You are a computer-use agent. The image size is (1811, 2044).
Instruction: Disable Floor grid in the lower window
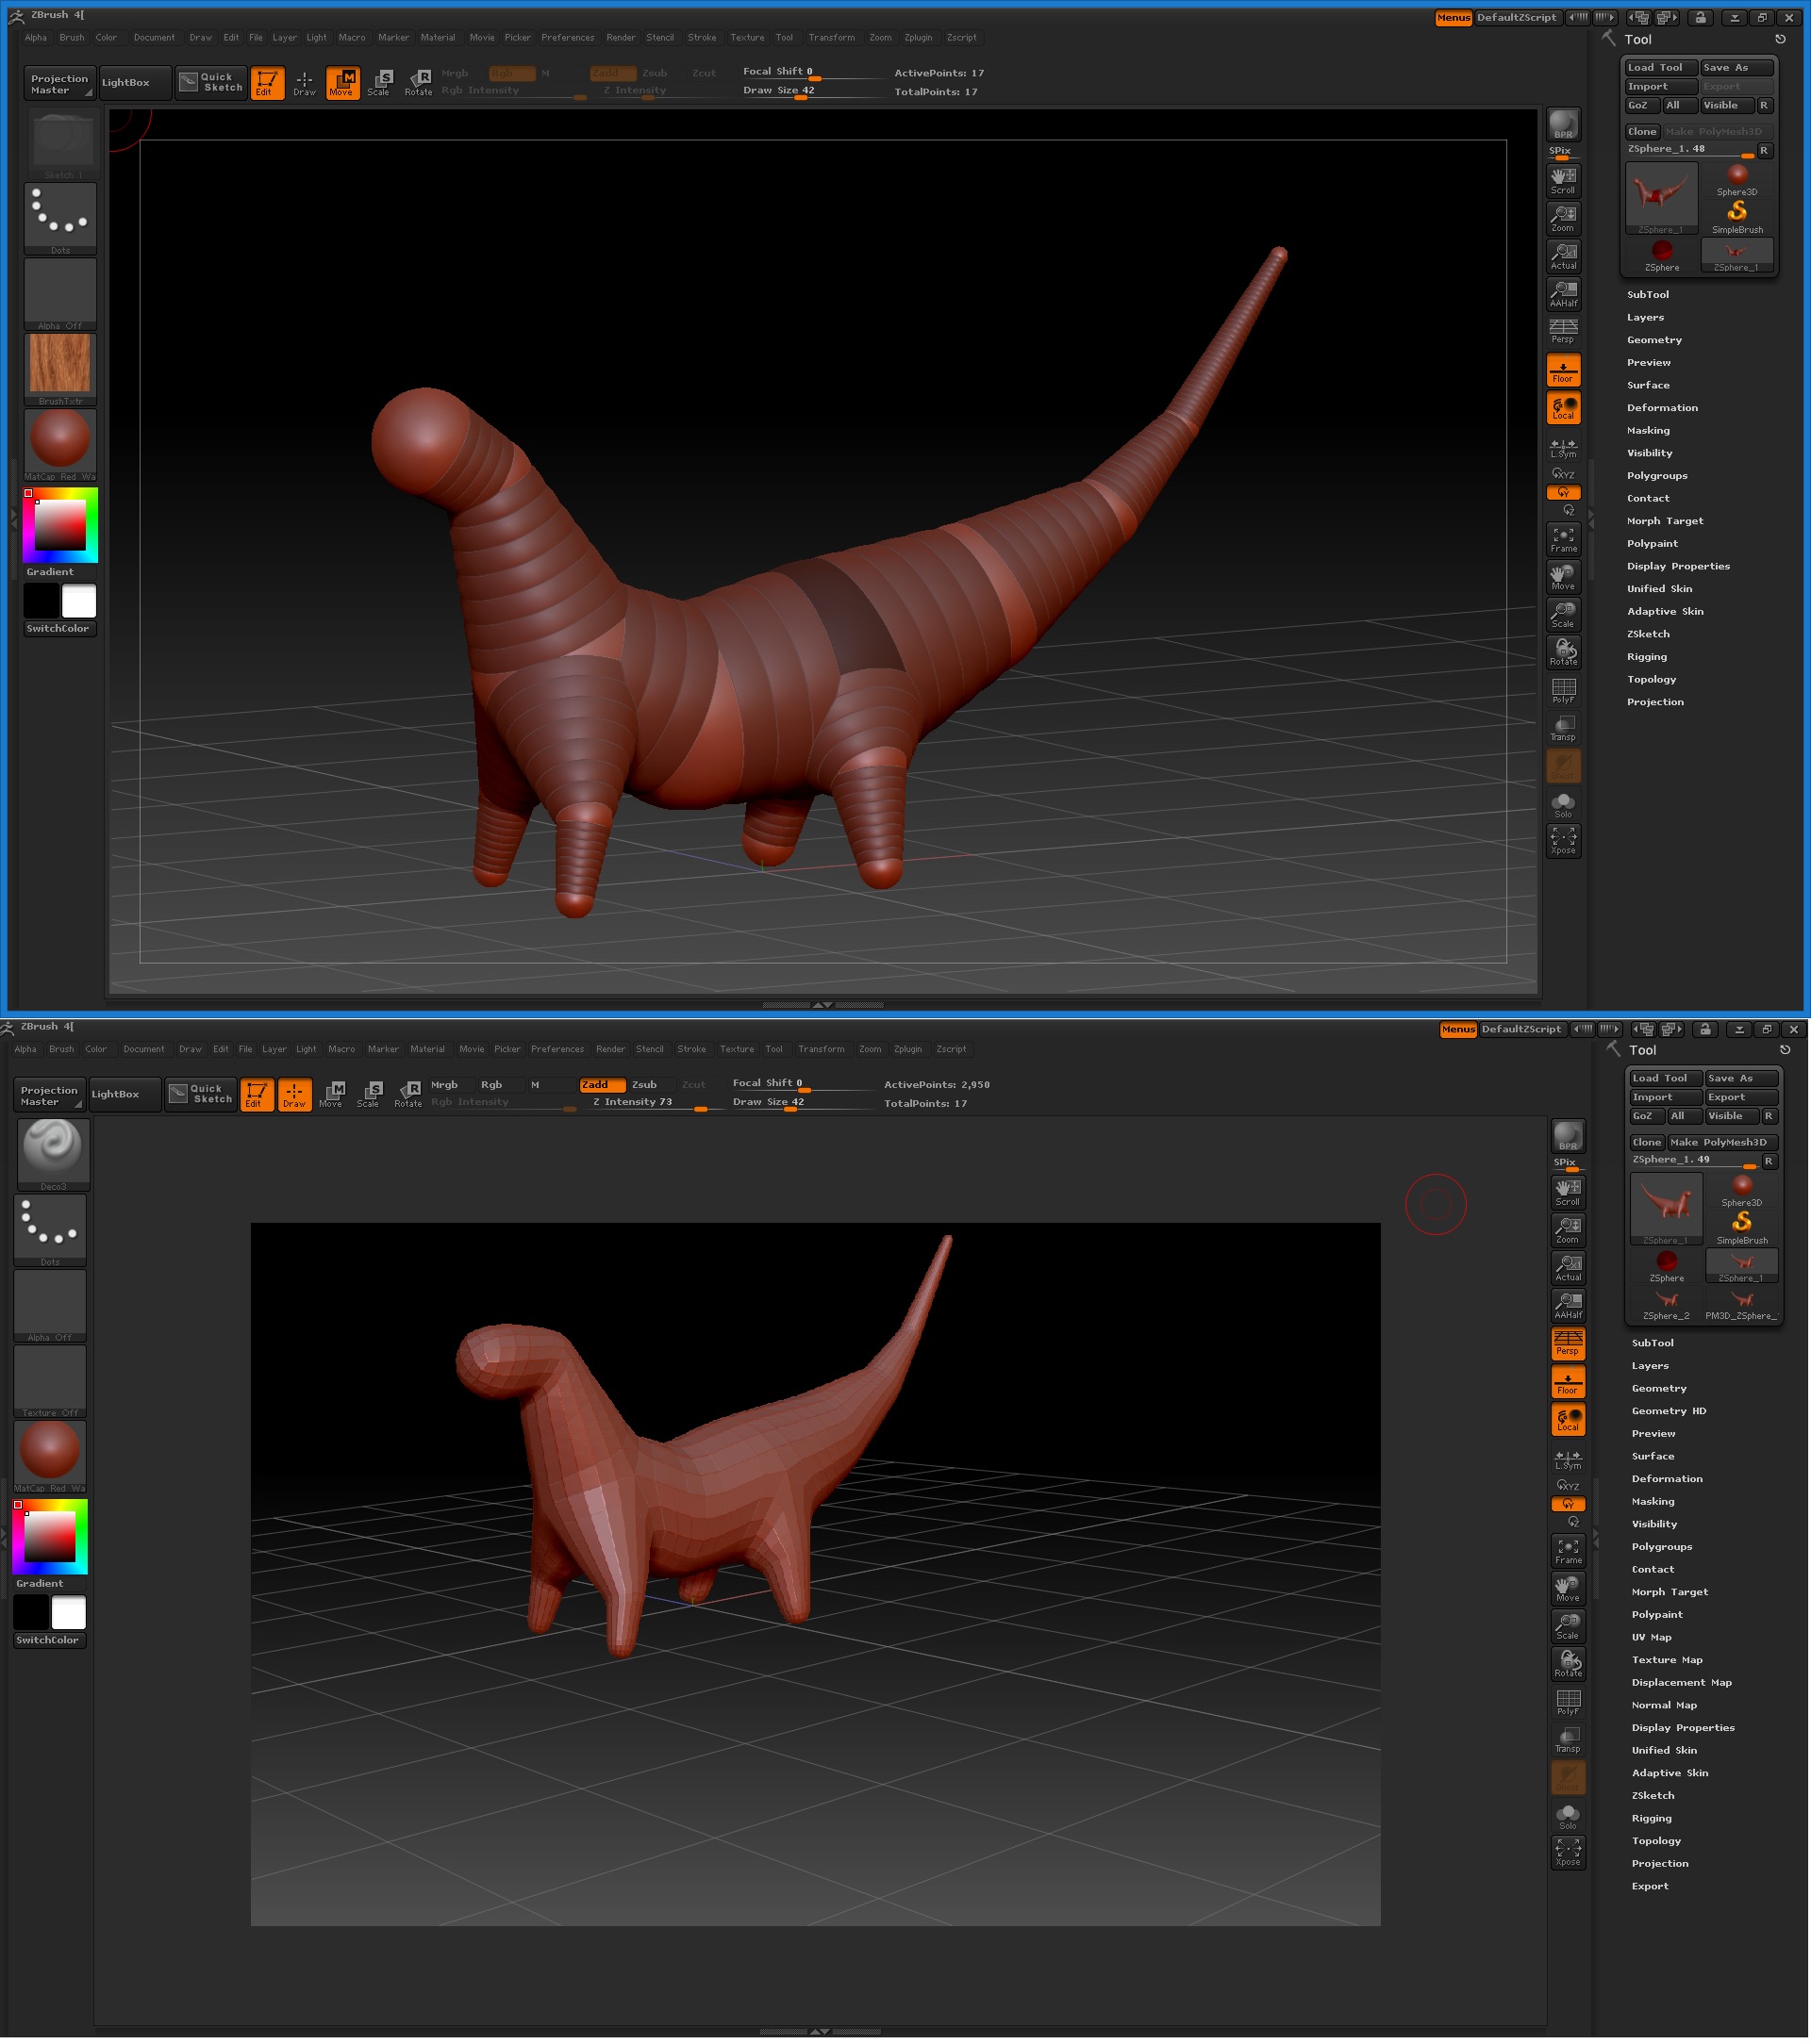(x=1568, y=1383)
